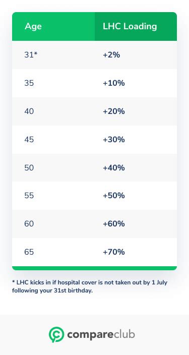The width and height of the screenshot is (189, 355).
Task: Click the +40% loading value
Action: click(x=114, y=168)
